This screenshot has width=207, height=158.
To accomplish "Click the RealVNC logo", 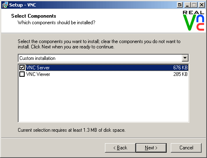I will pyautogui.click(x=193, y=21).
